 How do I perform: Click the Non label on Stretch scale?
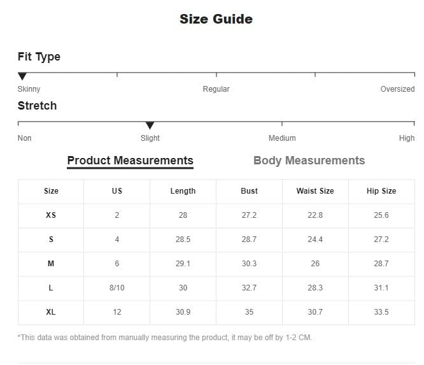(x=24, y=138)
